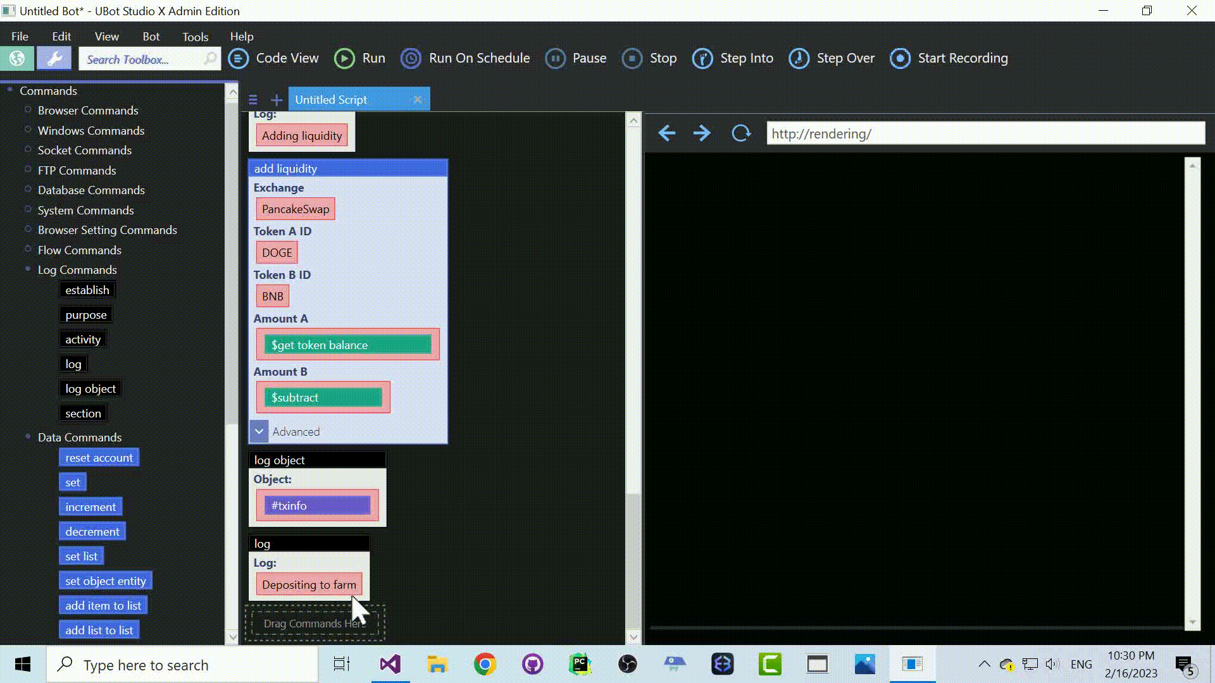The width and height of the screenshot is (1215, 683).
Task: Expand System Commands category
Action: tap(28, 210)
